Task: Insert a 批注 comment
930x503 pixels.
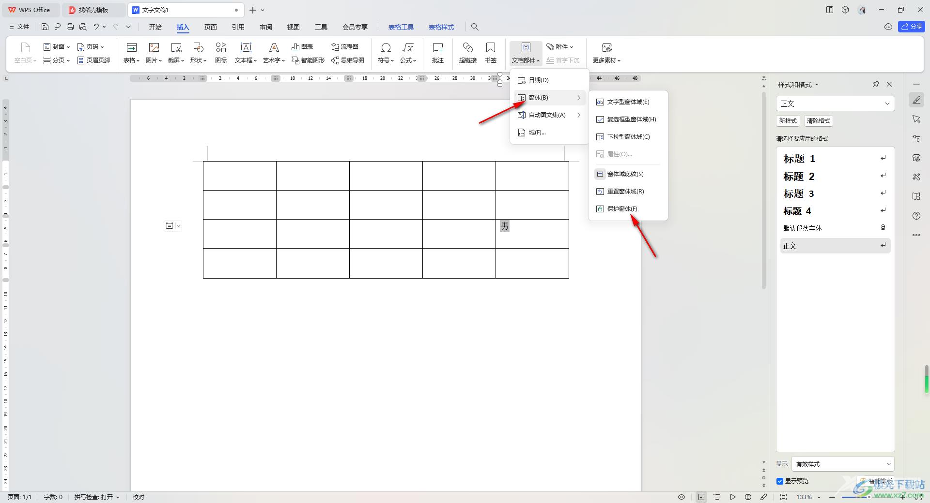Action: (x=438, y=53)
